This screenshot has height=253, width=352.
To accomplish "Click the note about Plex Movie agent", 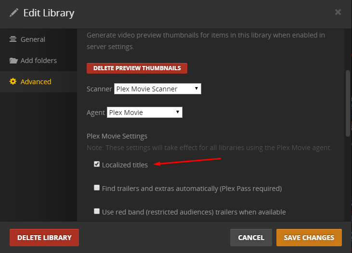I will pyautogui.click(x=209, y=148).
